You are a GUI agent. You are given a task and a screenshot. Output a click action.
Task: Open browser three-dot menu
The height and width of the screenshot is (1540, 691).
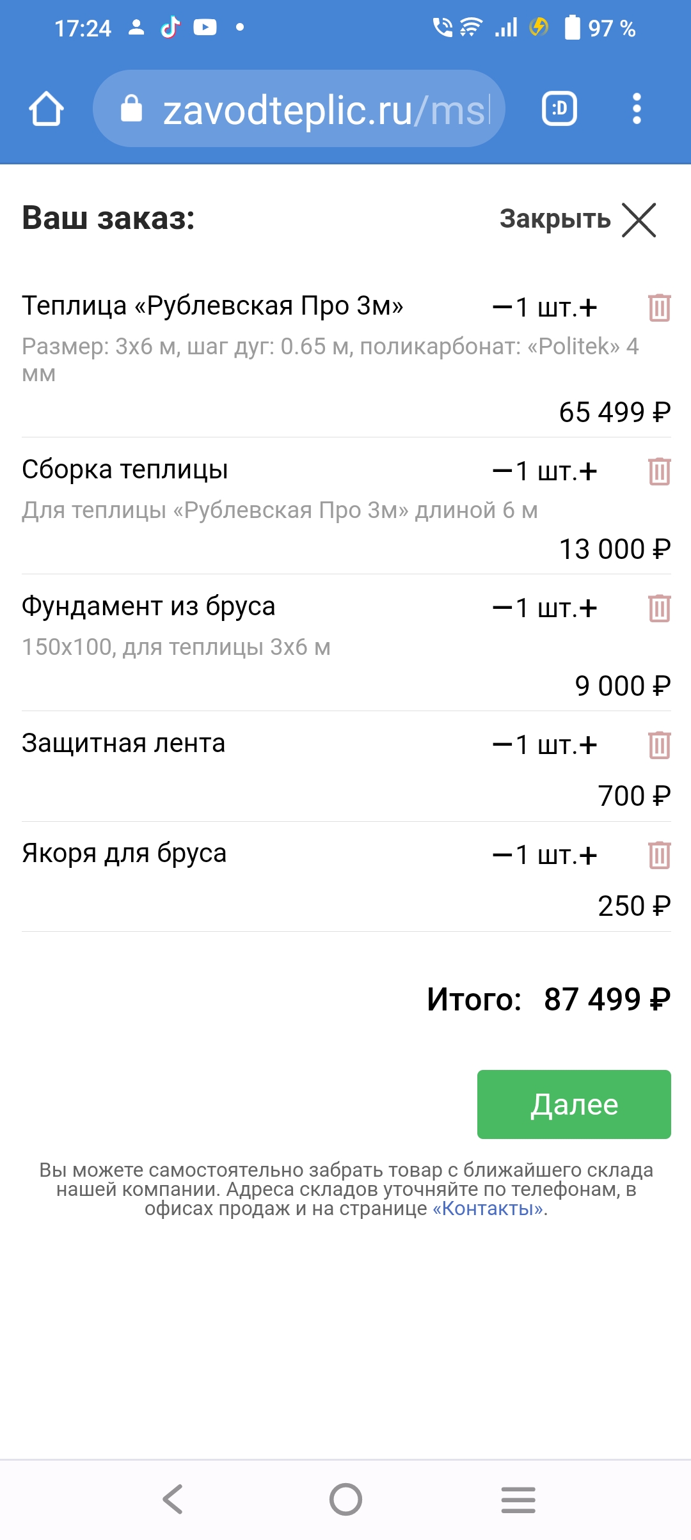pyautogui.click(x=636, y=109)
